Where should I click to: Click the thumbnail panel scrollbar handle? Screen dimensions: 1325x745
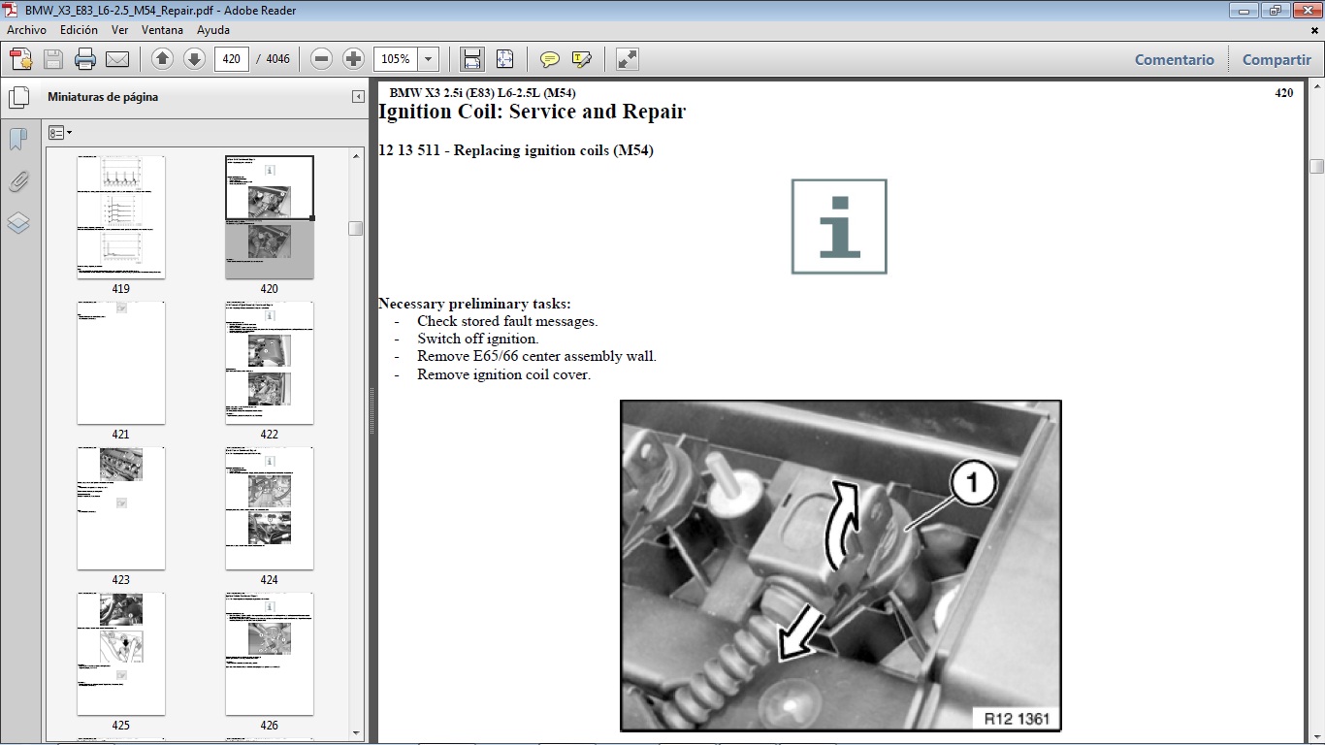(356, 228)
